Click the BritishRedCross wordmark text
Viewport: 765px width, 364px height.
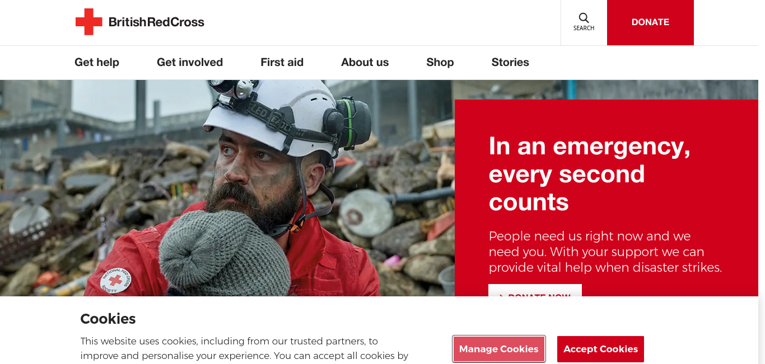(156, 22)
